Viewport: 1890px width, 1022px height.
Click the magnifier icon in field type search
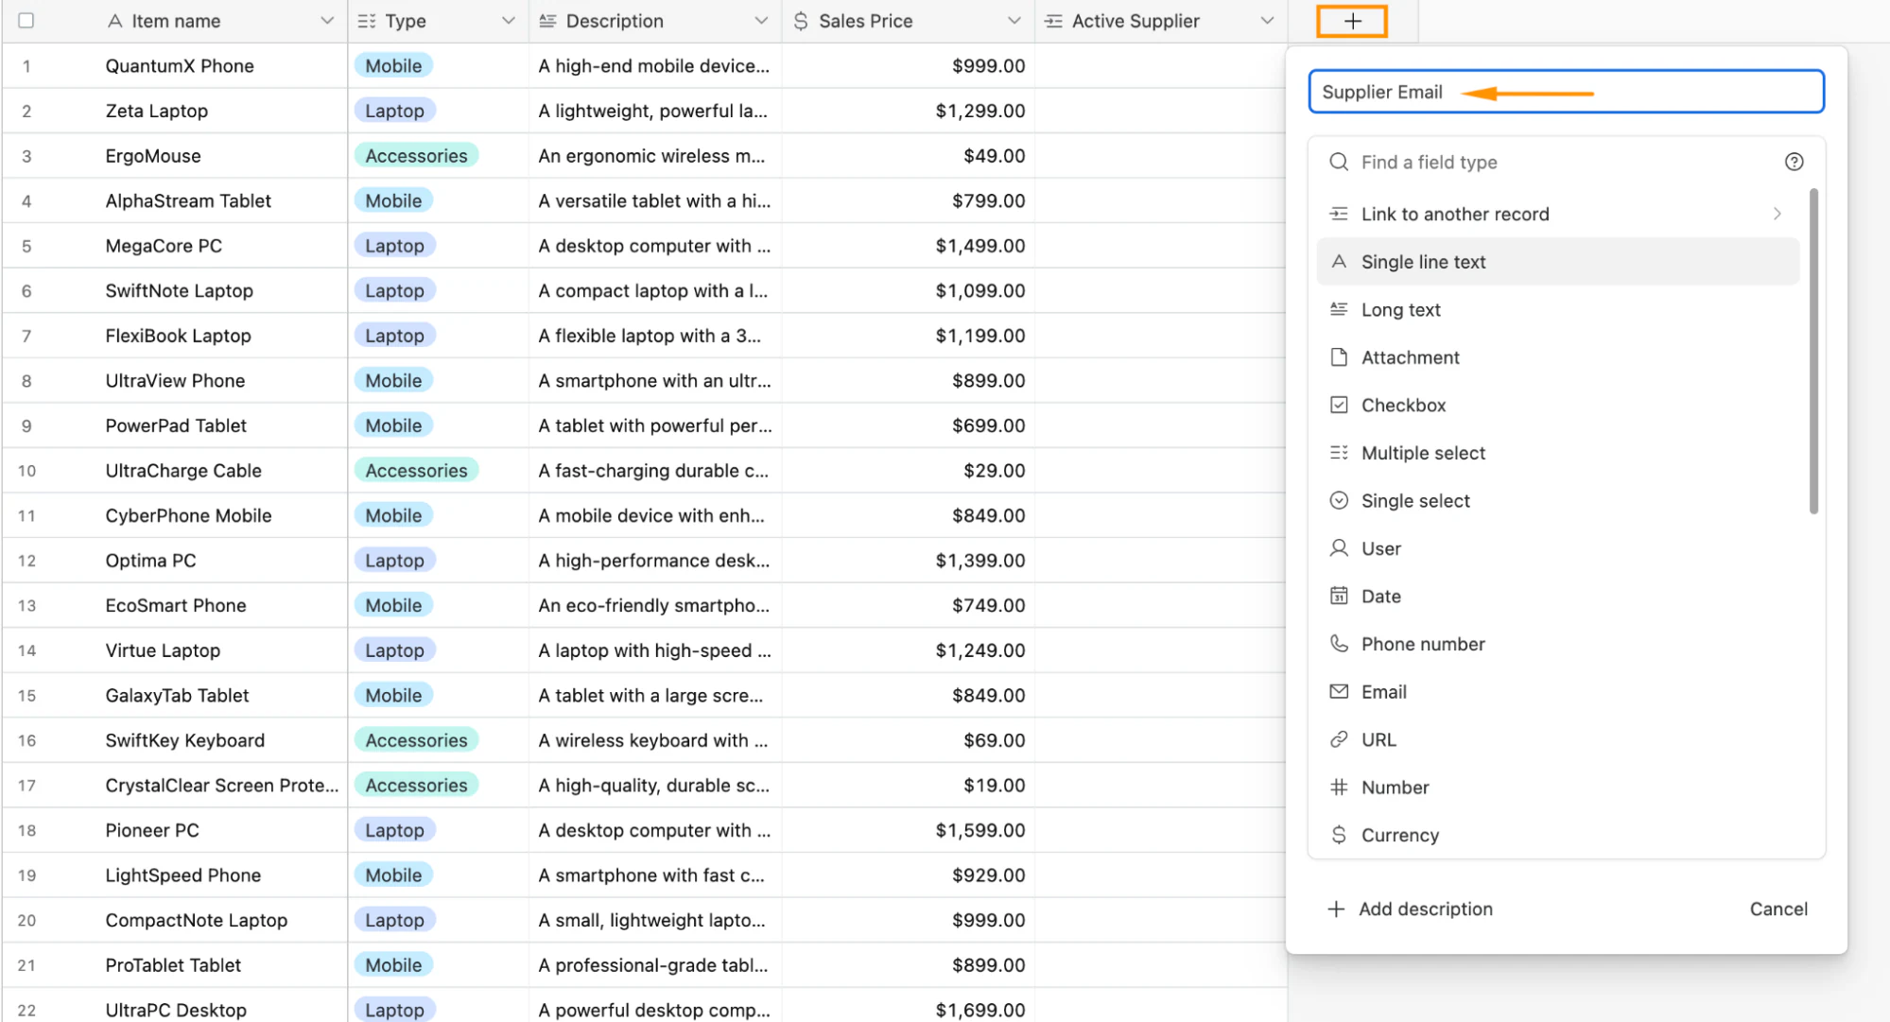[1339, 162]
